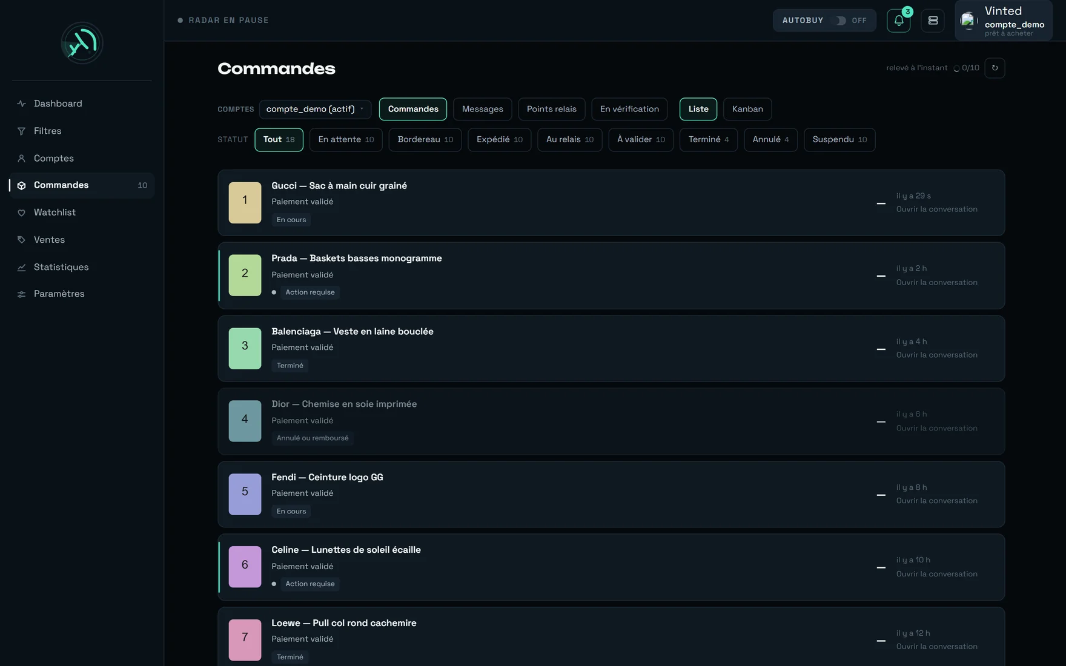Click the yellow thumbnail numbered 1

(x=245, y=203)
